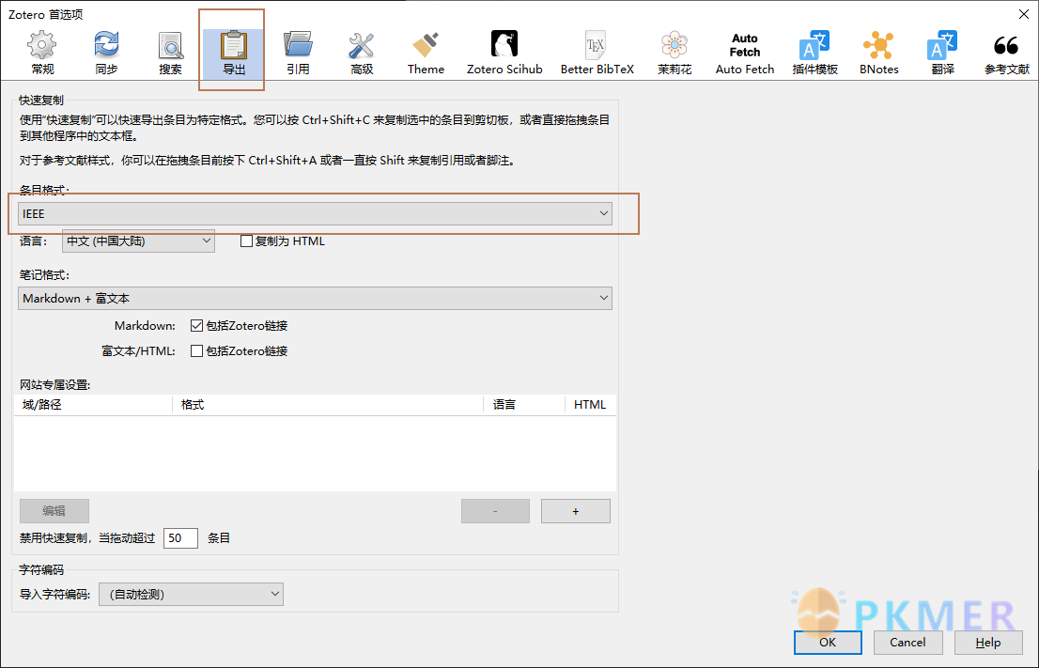Open the 同步 sync preferences pane
The width and height of the screenshot is (1039, 668).
106,53
